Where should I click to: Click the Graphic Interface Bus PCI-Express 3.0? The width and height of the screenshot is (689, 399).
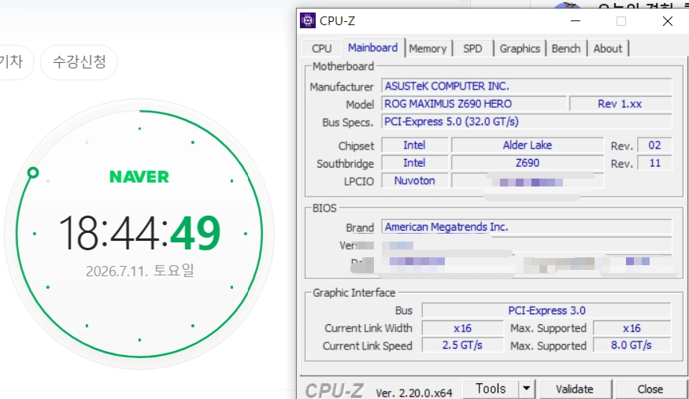tap(546, 311)
